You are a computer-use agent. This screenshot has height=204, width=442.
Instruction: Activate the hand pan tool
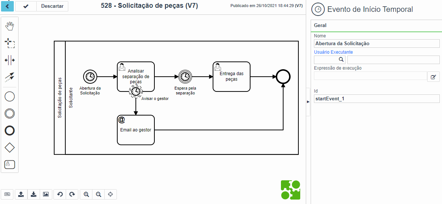click(x=10, y=26)
